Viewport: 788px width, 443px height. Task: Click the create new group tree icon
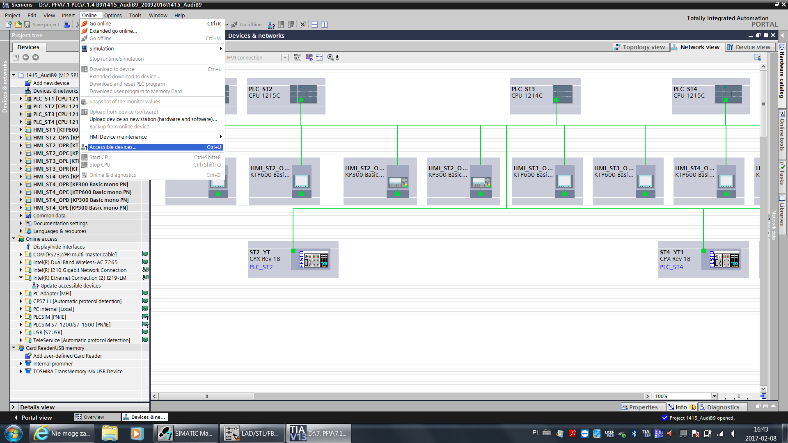click(16, 57)
